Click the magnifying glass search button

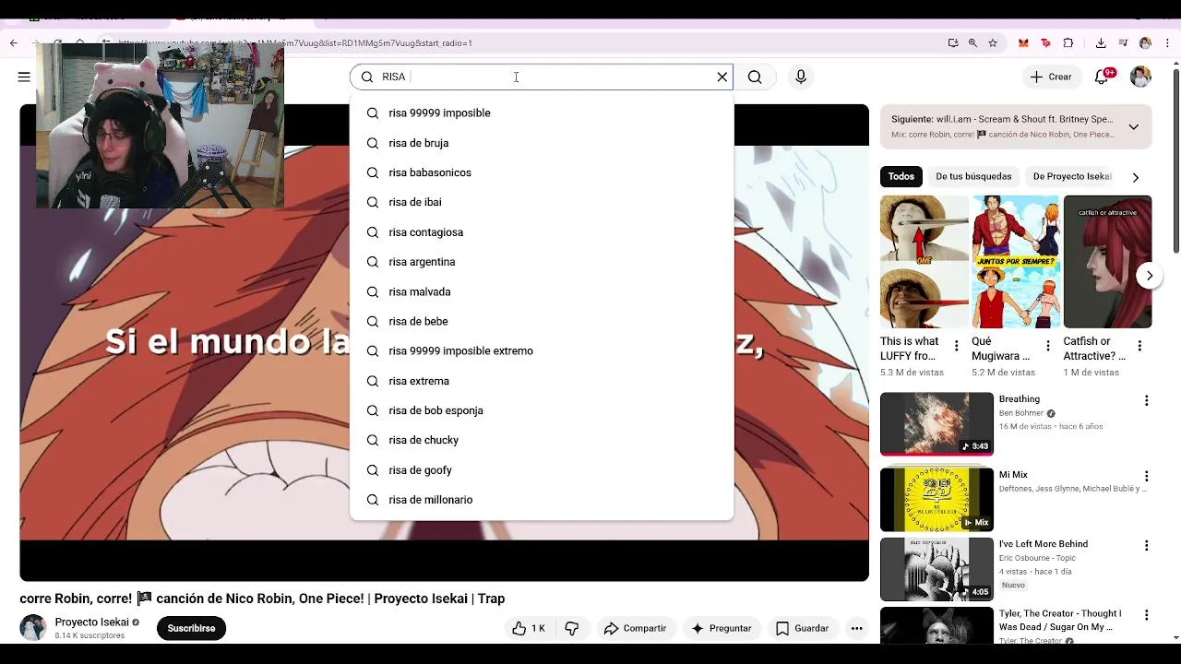coord(755,77)
